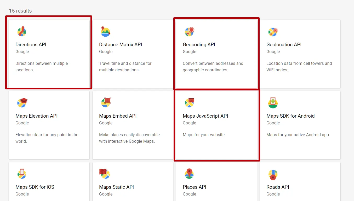Click the Maps Elevation API icon
The width and height of the screenshot is (354, 201).
click(22, 102)
